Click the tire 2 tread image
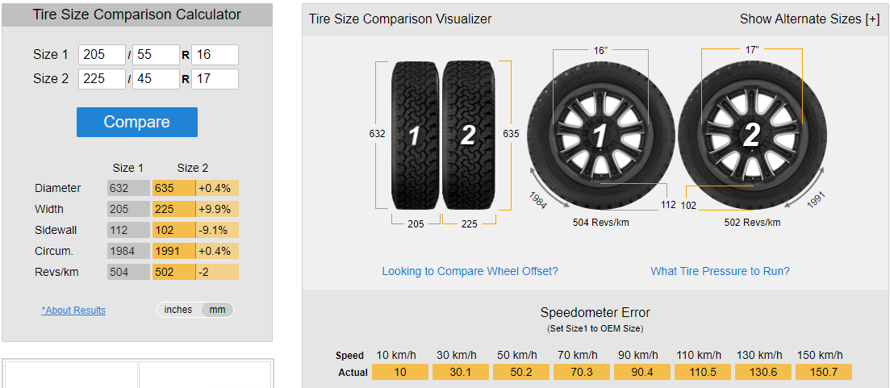This screenshot has height=388, width=890. tap(468, 136)
